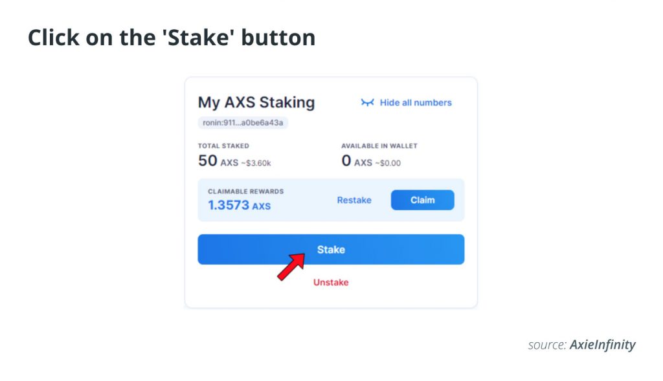Click the TOTAL STAKED label
Image resolution: width=663 pixels, height=381 pixels.
point(223,146)
